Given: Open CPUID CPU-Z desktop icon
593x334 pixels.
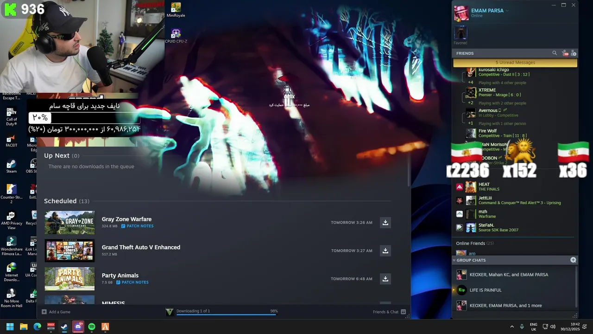Looking at the screenshot, I should tap(176, 36).
